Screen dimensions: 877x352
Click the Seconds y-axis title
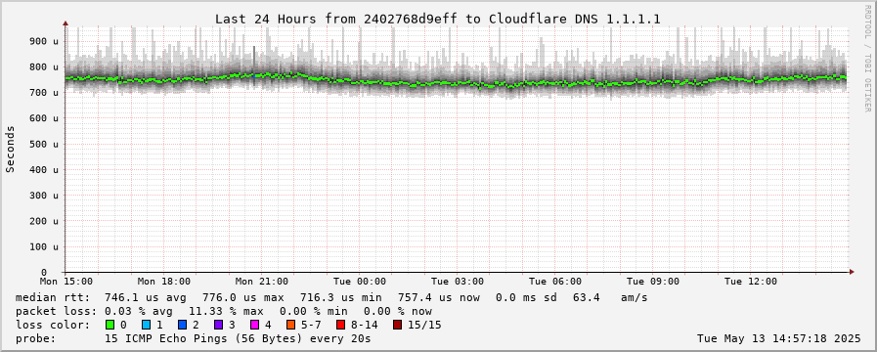point(11,149)
